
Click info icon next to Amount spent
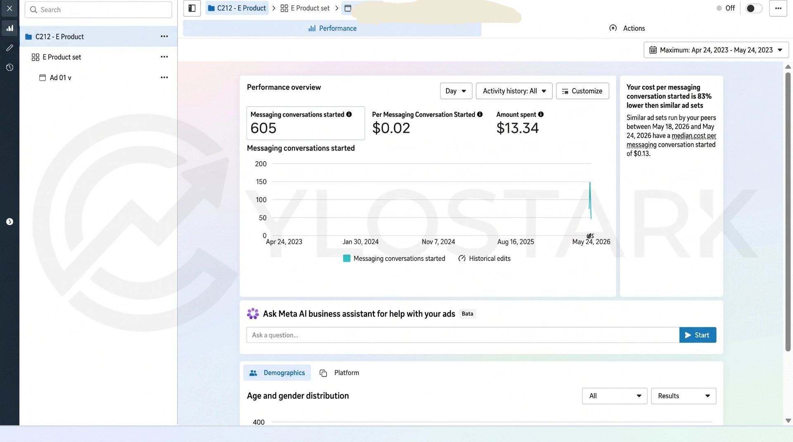(541, 114)
